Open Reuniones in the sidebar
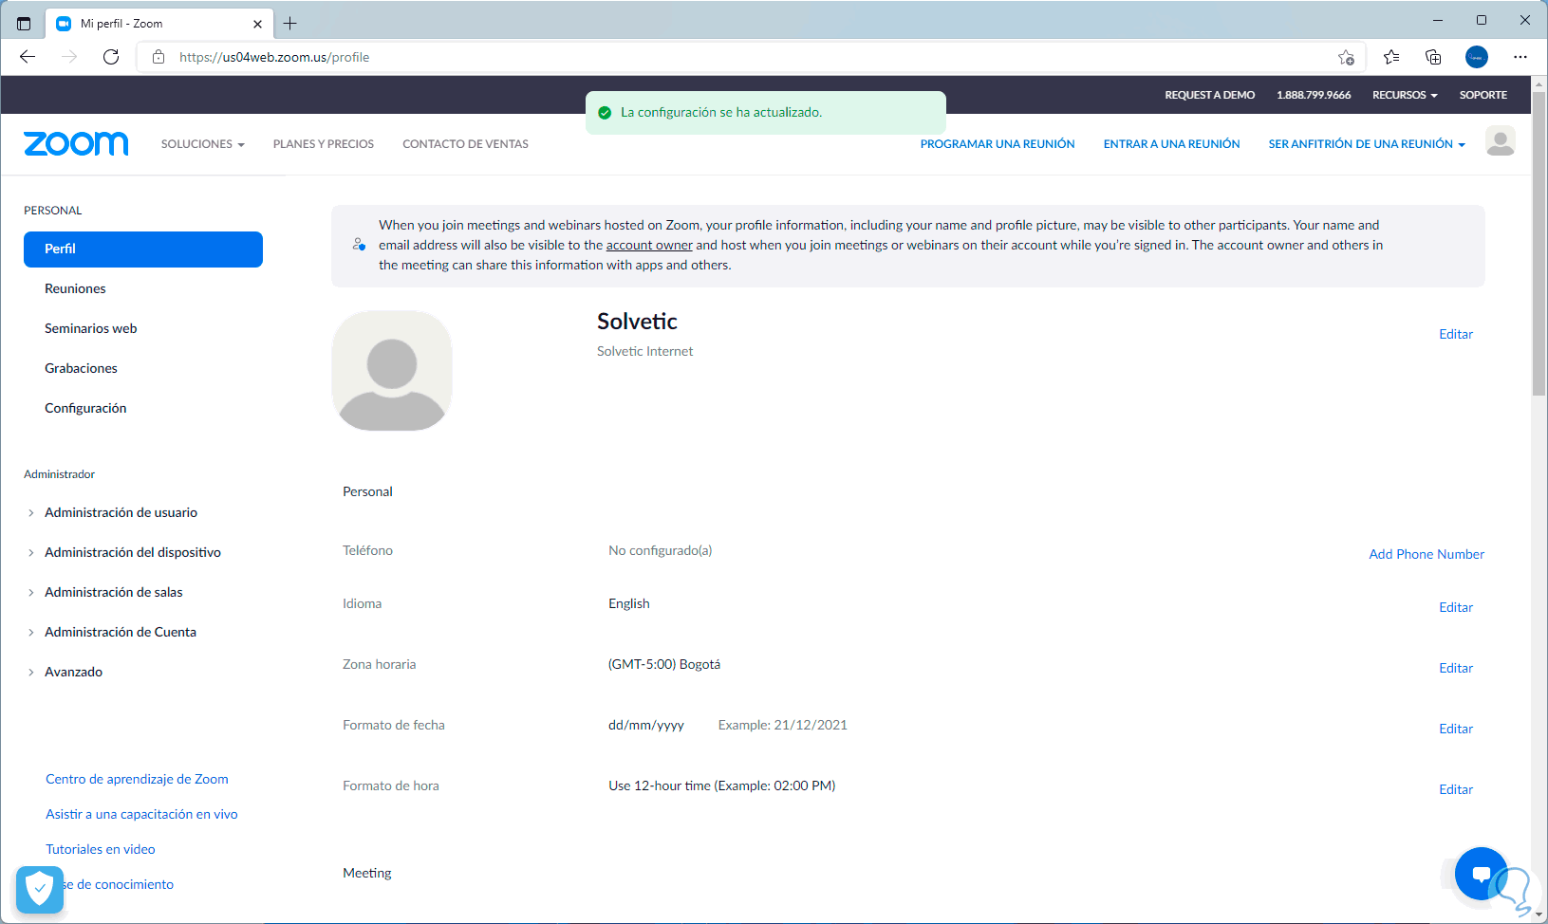 (x=75, y=288)
